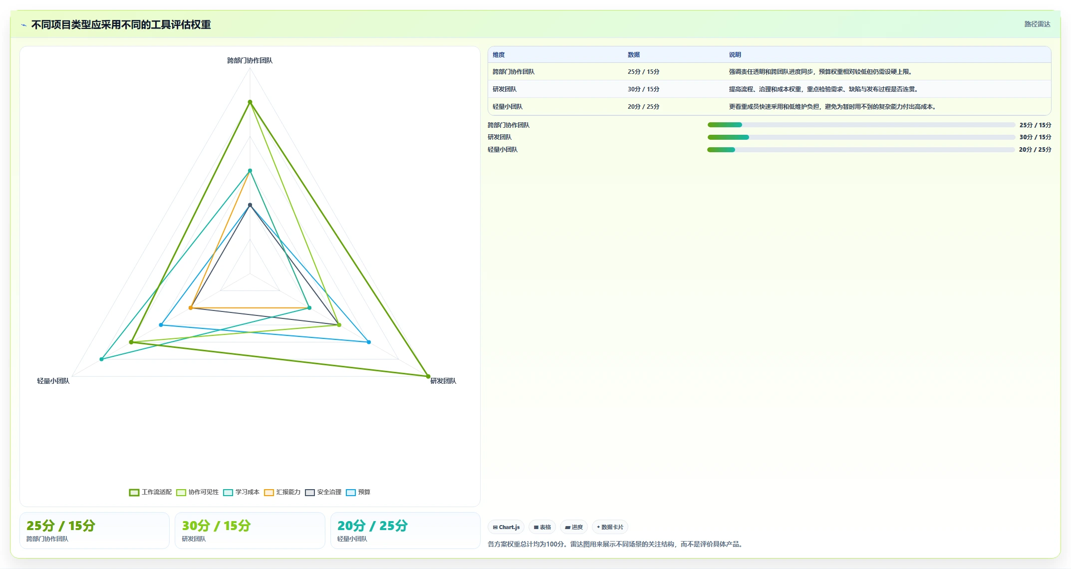
Task: Select the 研发团队 table row name
Action: pos(505,89)
